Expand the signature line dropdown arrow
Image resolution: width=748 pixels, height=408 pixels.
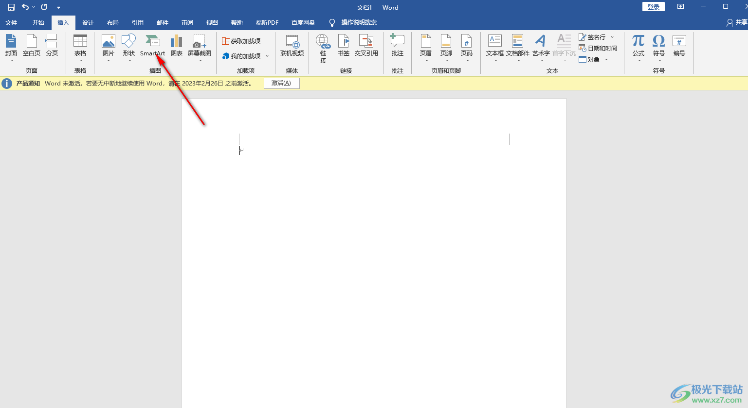pyautogui.click(x=612, y=37)
